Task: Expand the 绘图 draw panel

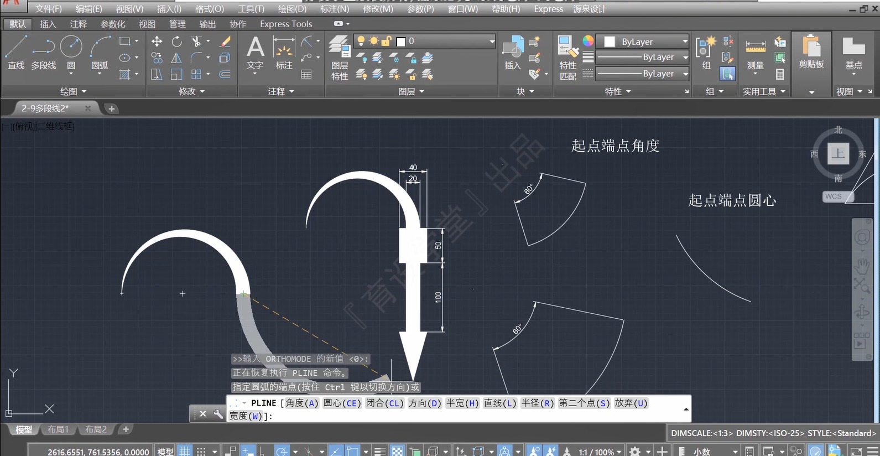Action: point(74,91)
